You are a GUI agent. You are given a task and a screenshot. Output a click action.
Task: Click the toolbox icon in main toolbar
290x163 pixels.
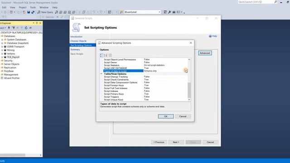[174, 12]
